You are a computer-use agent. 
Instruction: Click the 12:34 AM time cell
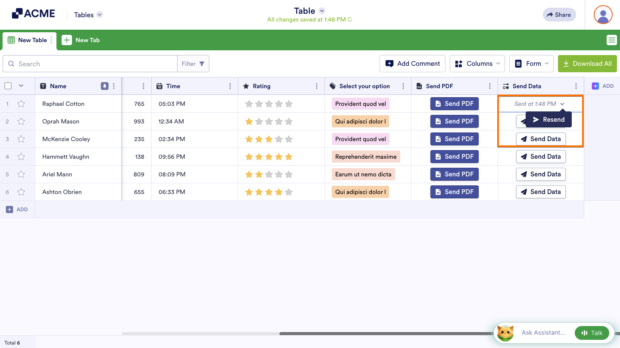point(195,121)
